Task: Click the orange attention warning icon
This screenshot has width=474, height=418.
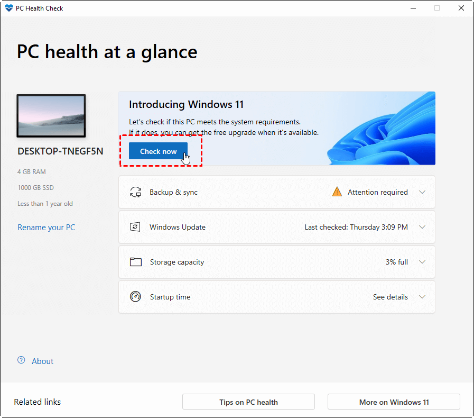Action: [337, 192]
